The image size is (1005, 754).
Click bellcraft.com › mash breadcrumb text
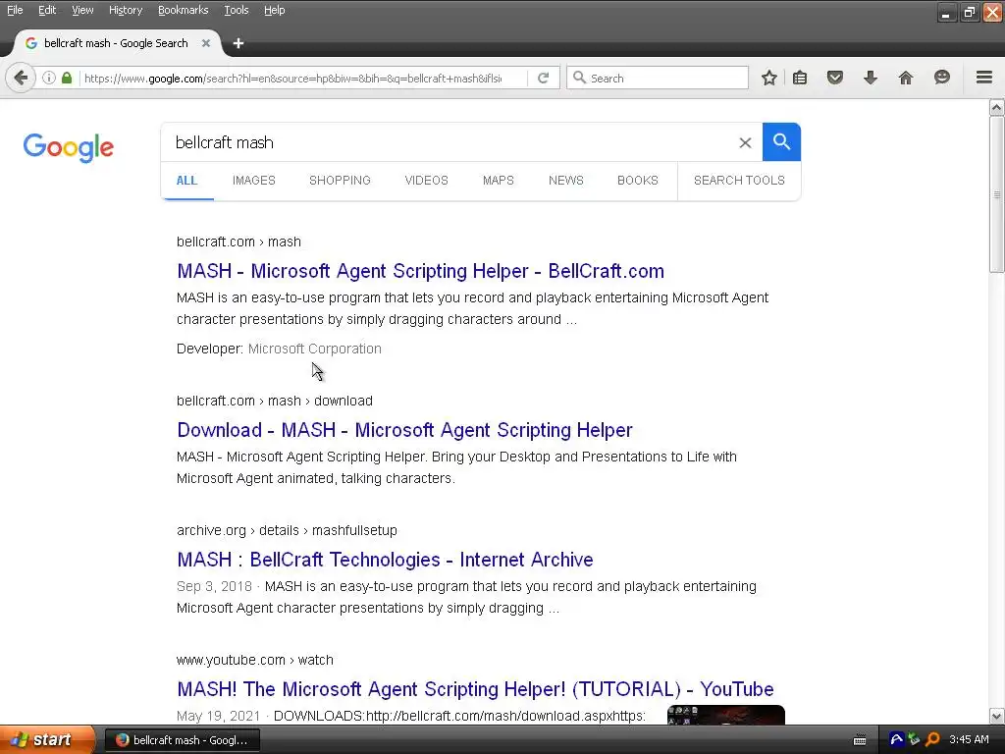(x=238, y=242)
